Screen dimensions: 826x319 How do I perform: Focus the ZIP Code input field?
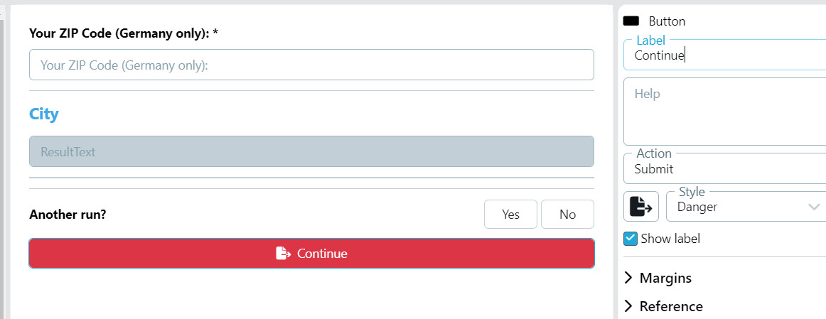(311, 65)
